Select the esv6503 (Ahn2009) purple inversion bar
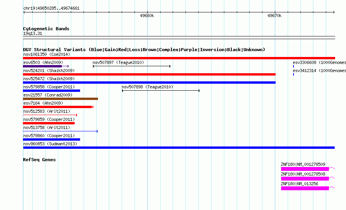 click(x=45, y=66)
